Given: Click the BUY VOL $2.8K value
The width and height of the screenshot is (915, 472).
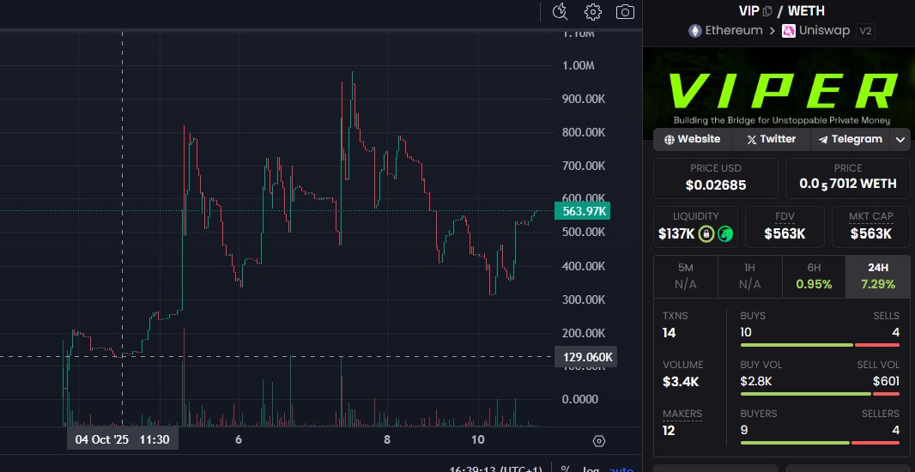Looking at the screenshot, I should (x=756, y=382).
